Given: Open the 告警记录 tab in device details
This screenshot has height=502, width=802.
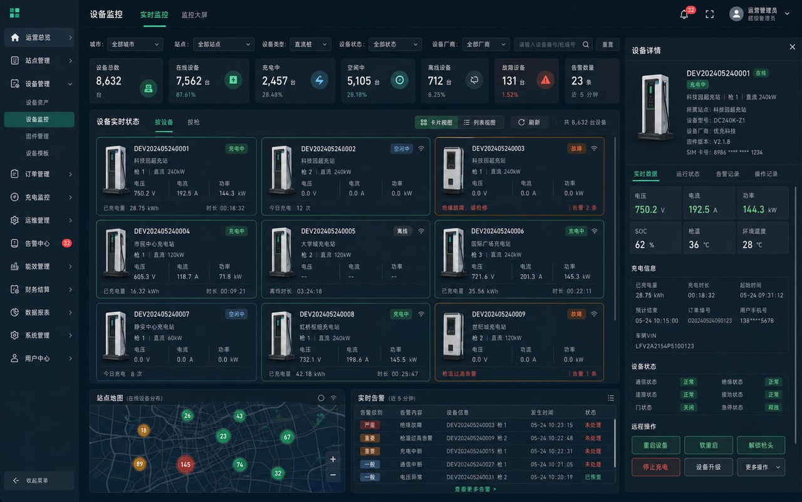Looking at the screenshot, I should click(727, 174).
